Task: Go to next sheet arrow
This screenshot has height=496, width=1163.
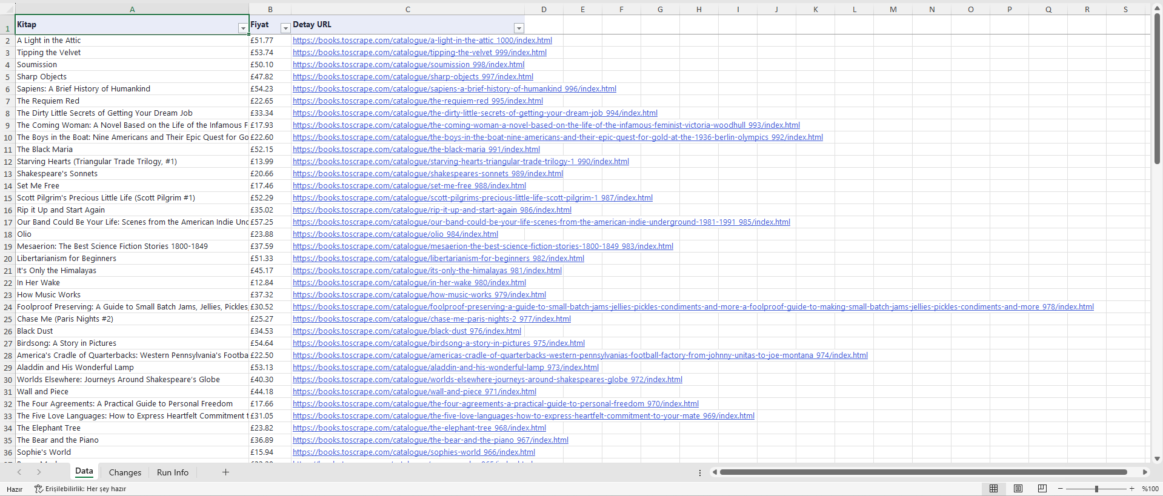Action: tap(39, 472)
